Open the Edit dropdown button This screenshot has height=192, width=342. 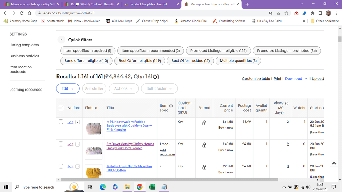click(68, 88)
